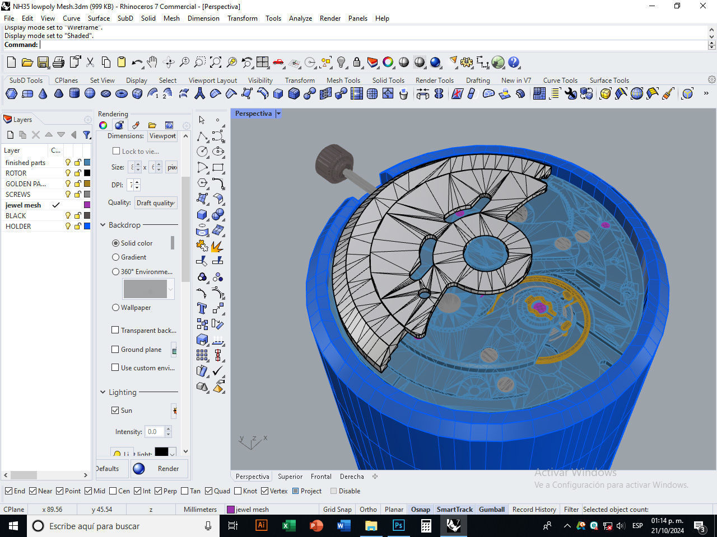This screenshot has width=717, height=537.
Task: Click the color wheel icon in main toolbar
Action: coord(388,62)
